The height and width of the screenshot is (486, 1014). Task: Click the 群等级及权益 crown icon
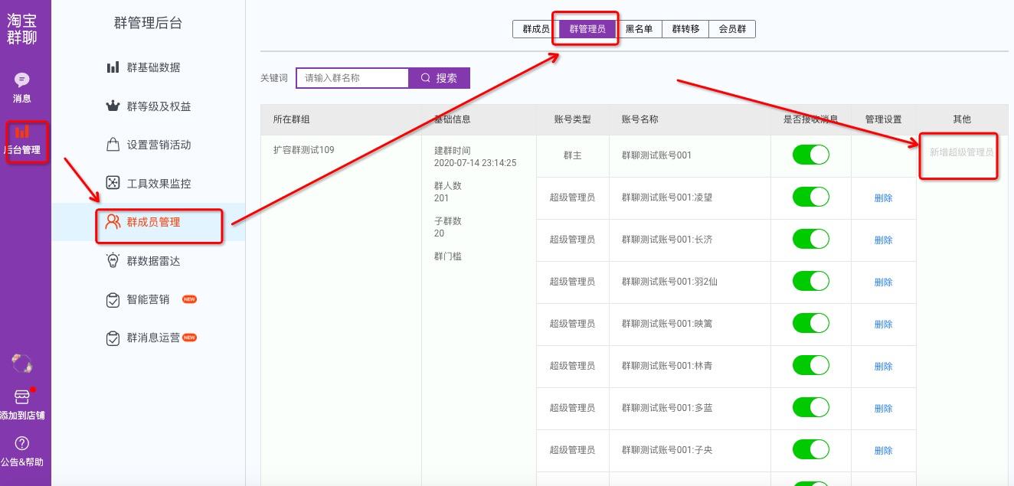point(113,106)
